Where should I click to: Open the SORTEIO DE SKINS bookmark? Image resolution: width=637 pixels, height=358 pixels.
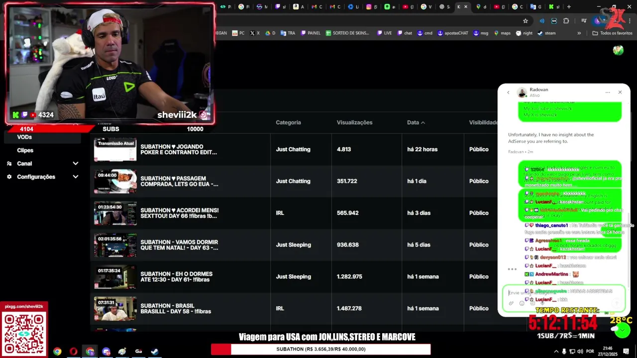coord(347,33)
